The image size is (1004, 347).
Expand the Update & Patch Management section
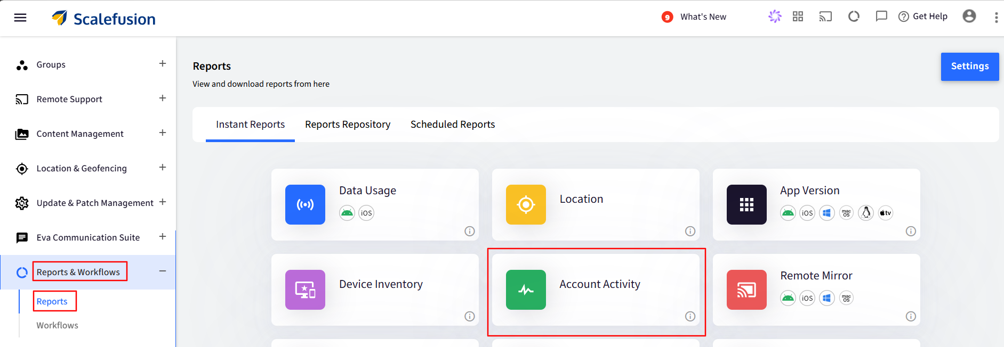pos(163,202)
